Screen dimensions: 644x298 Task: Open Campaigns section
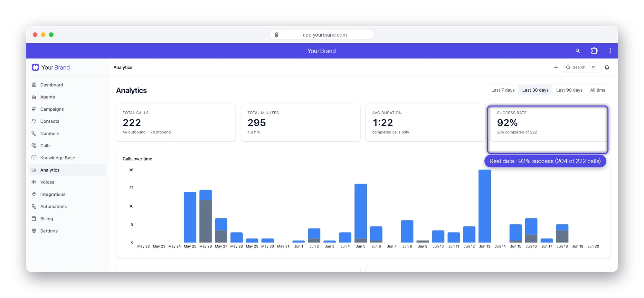click(67, 109)
